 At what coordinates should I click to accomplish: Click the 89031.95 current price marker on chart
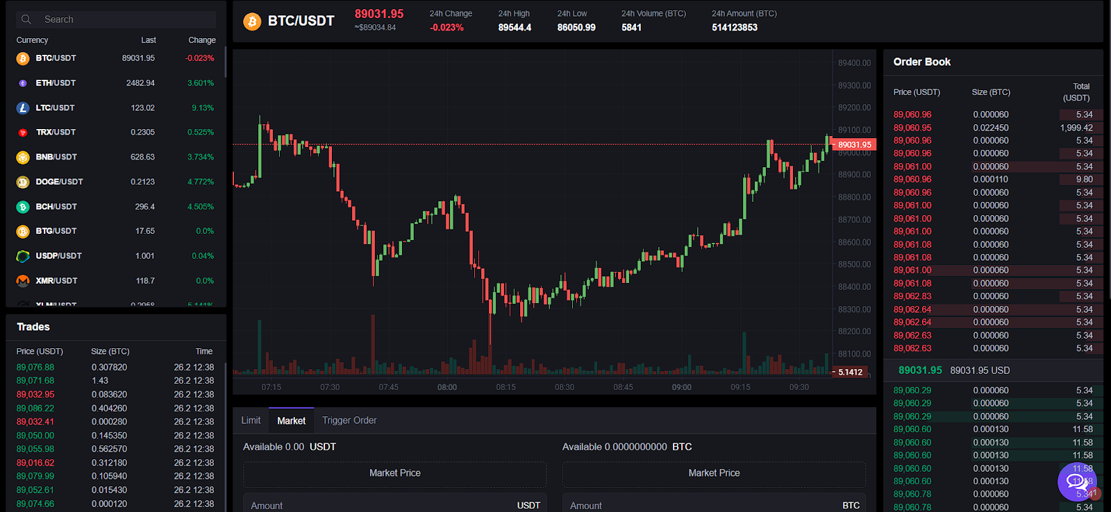point(853,145)
